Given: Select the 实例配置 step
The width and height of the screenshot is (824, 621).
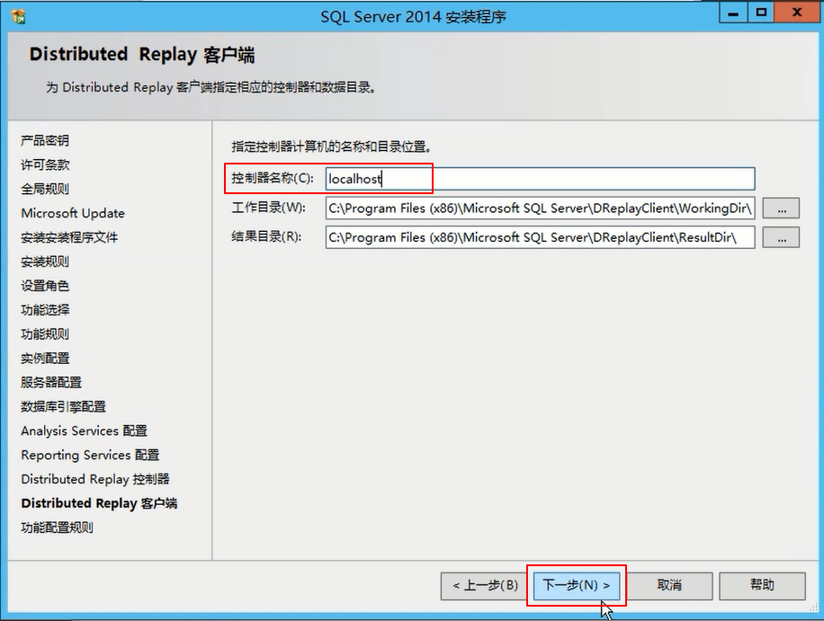Looking at the screenshot, I should pos(45,358).
